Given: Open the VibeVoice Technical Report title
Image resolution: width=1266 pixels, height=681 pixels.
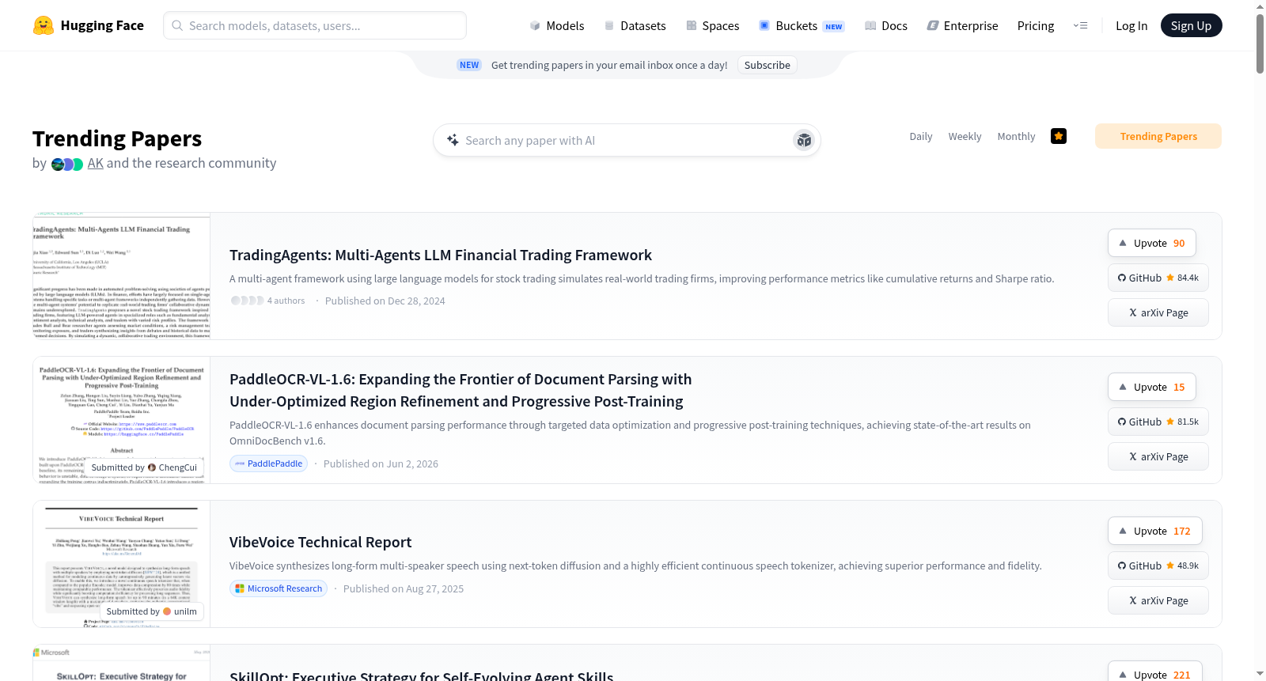Looking at the screenshot, I should coord(320,542).
